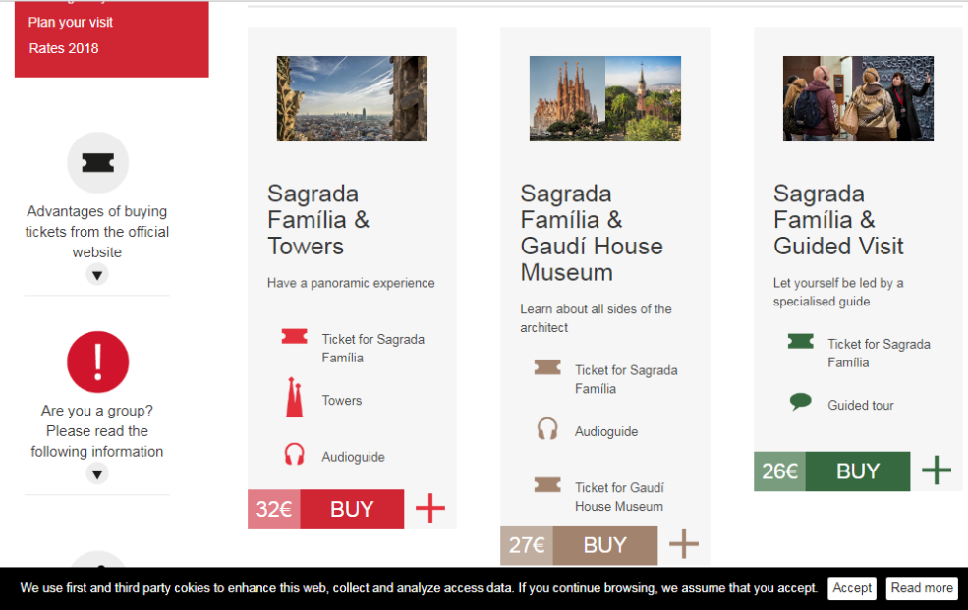This screenshot has height=610, width=968.
Task: Click green ticket icon in Guided Visit card
Action: [x=801, y=341]
